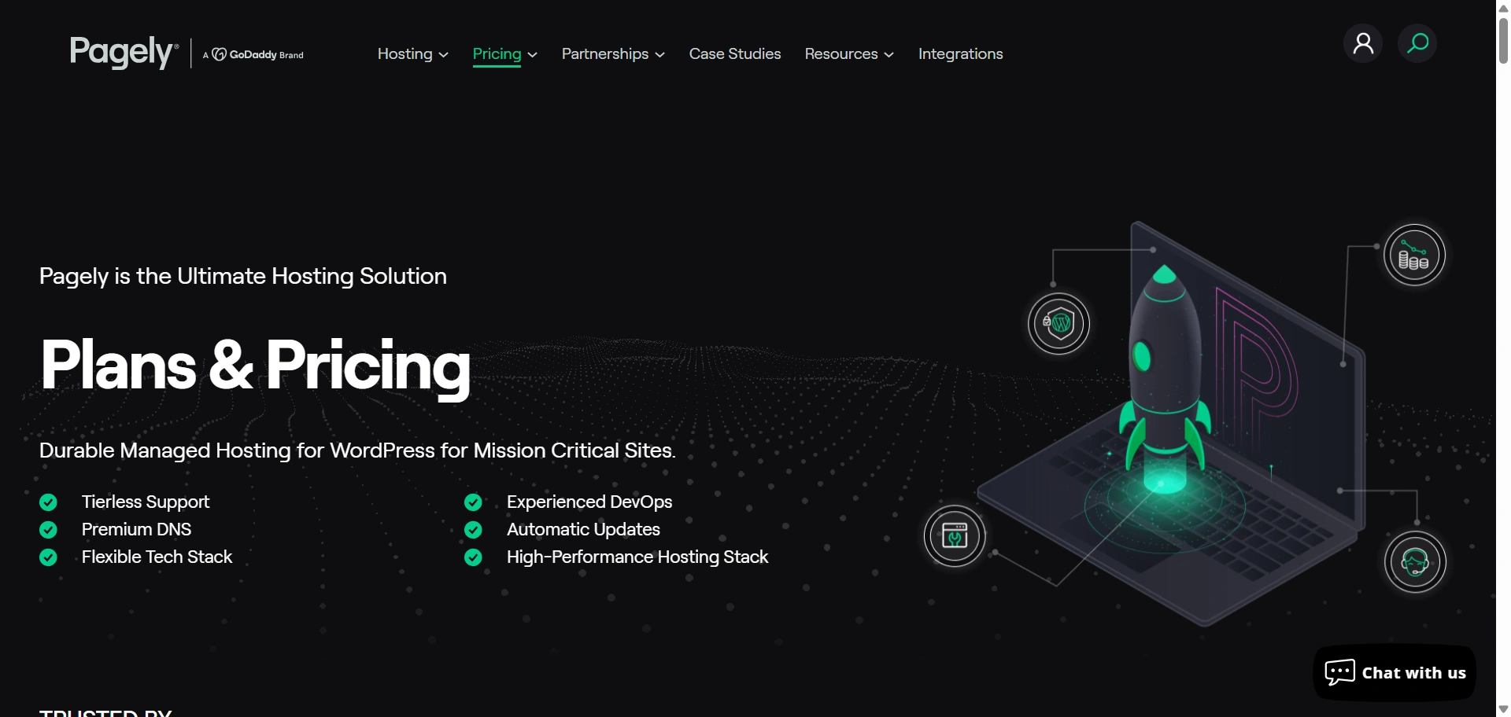1511x717 pixels.
Task: Open the Partnerships menu item
Action: [x=605, y=53]
